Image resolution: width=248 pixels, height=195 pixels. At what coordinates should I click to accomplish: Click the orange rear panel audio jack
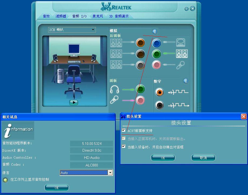tap(140, 43)
